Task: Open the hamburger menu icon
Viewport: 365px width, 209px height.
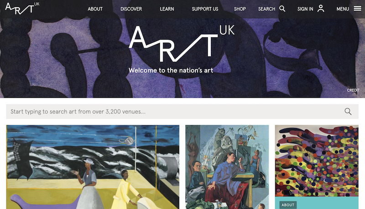Action: [x=357, y=9]
